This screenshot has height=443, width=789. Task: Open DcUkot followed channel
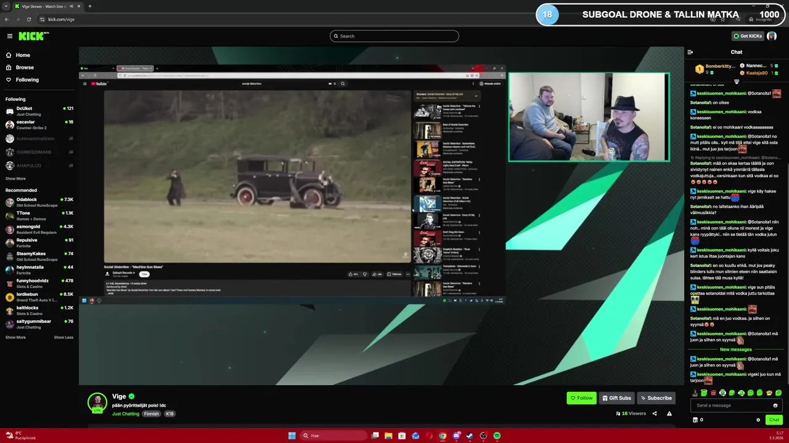click(39, 111)
